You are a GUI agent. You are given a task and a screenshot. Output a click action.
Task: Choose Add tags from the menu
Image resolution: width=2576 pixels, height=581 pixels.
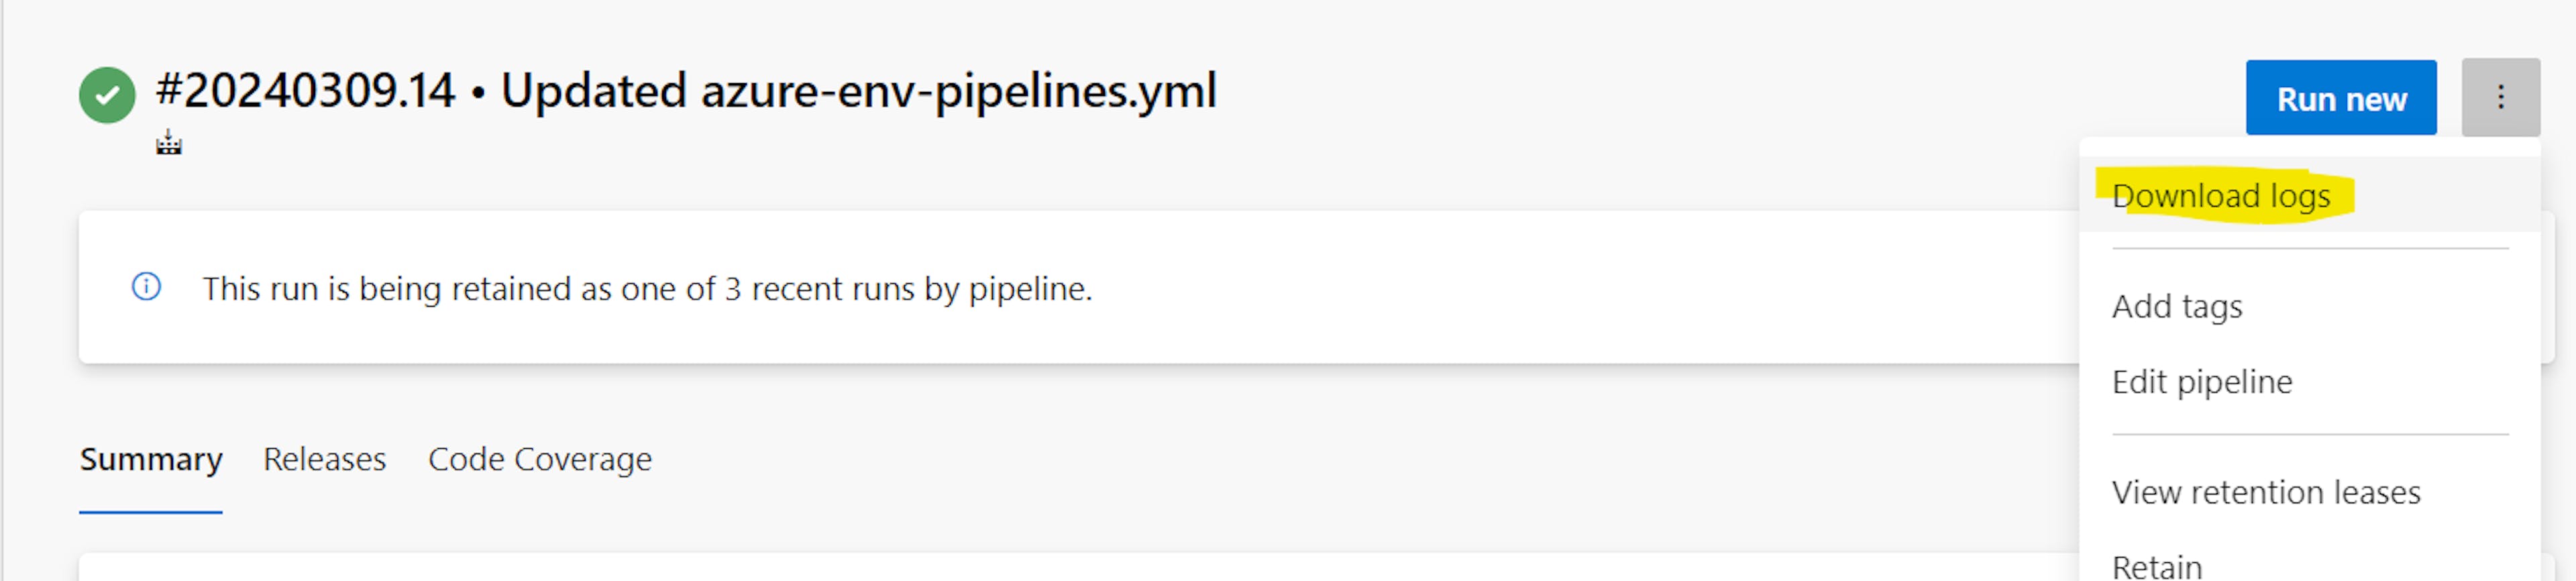pos(2177,306)
